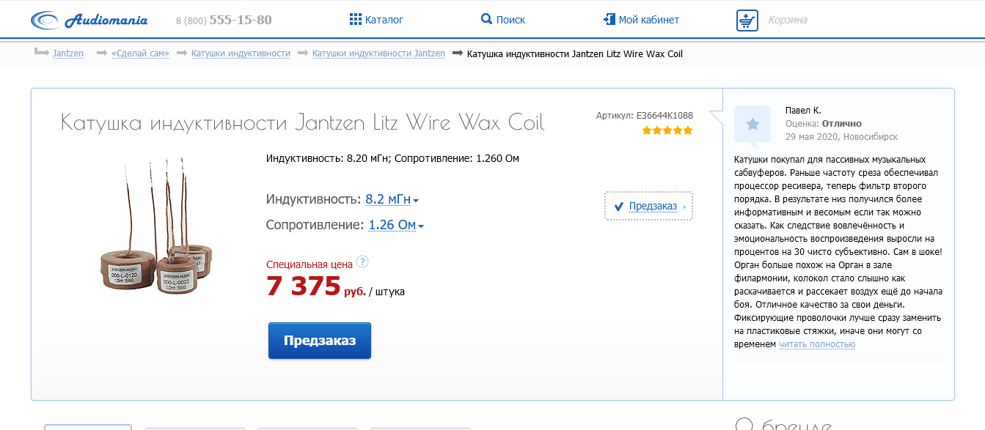Click the Специальная цена label
This screenshot has width=985, height=430.
[310, 264]
